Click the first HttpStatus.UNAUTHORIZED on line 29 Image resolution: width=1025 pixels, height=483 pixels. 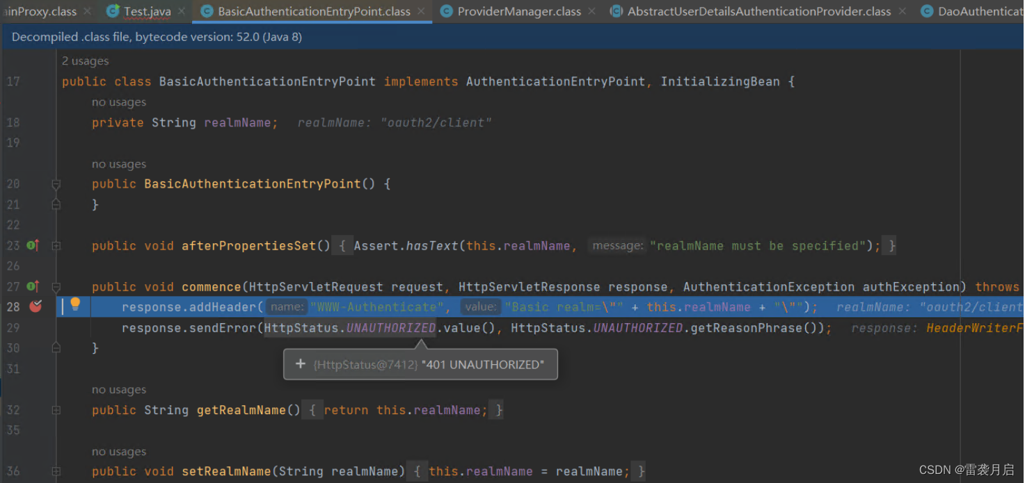point(350,328)
